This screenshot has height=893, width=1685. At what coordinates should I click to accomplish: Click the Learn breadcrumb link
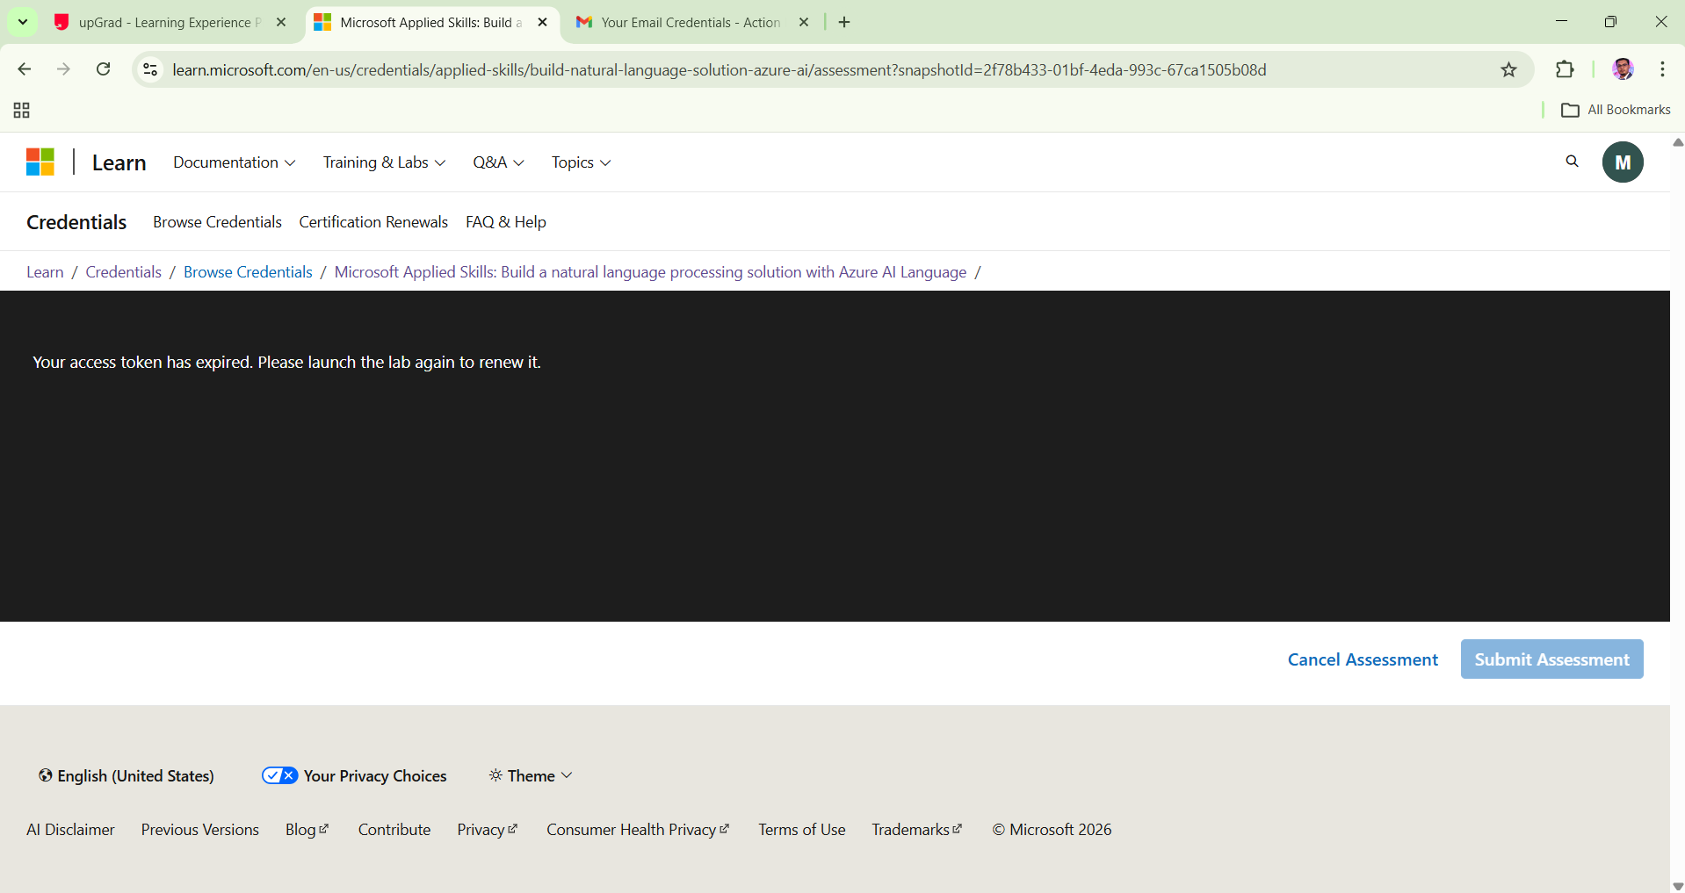45,272
